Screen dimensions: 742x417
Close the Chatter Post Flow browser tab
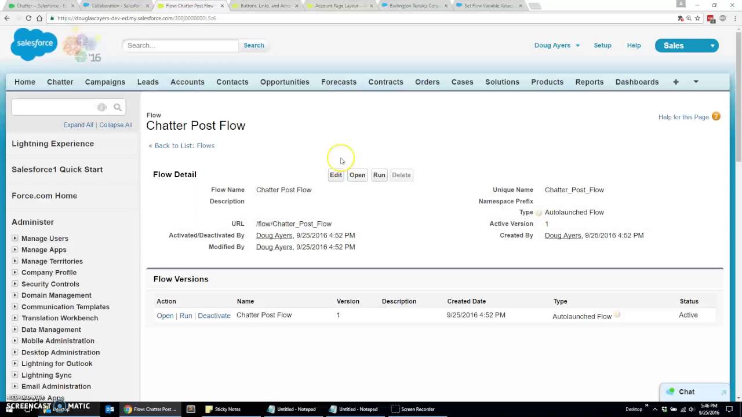(221, 6)
